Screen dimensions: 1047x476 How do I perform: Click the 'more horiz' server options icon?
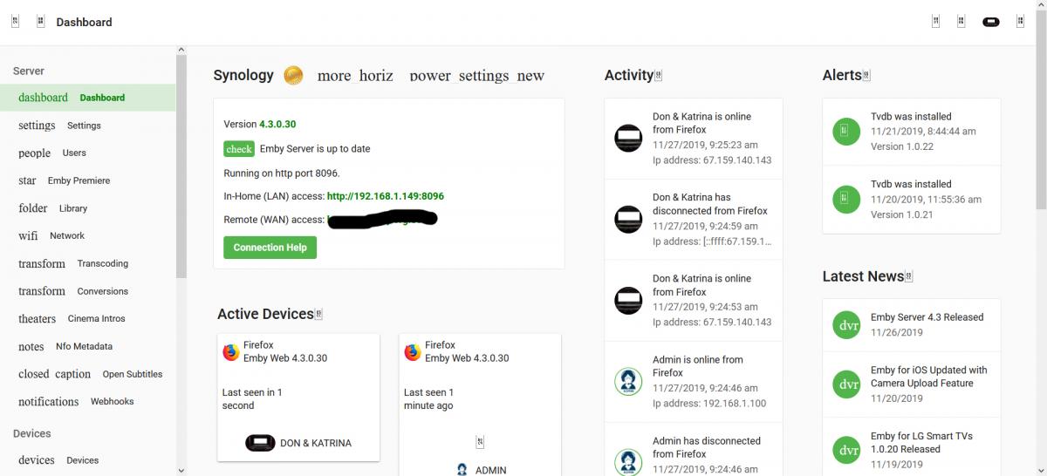click(x=355, y=76)
